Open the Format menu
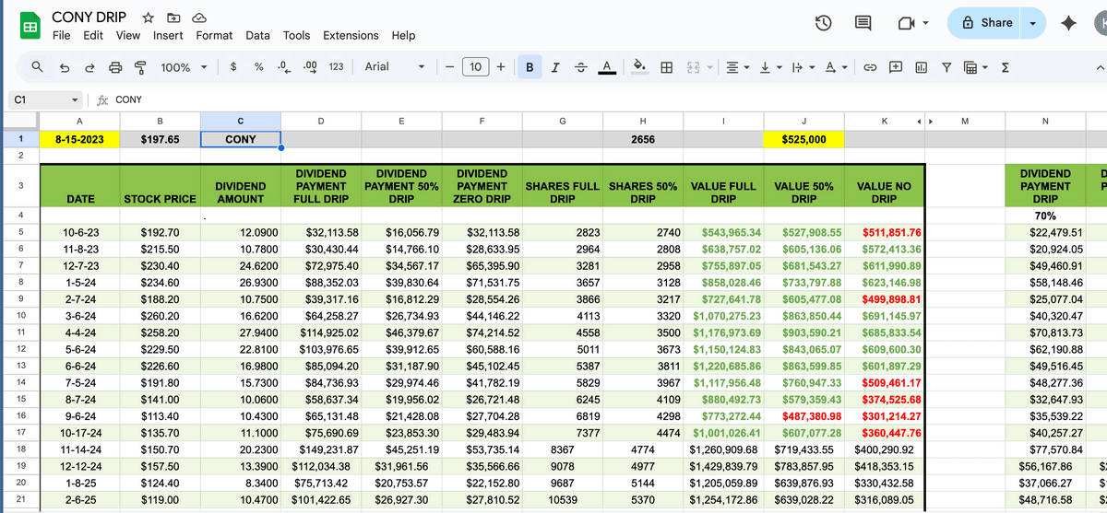Image resolution: width=1107 pixels, height=513 pixels. pyautogui.click(x=214, y=35)
